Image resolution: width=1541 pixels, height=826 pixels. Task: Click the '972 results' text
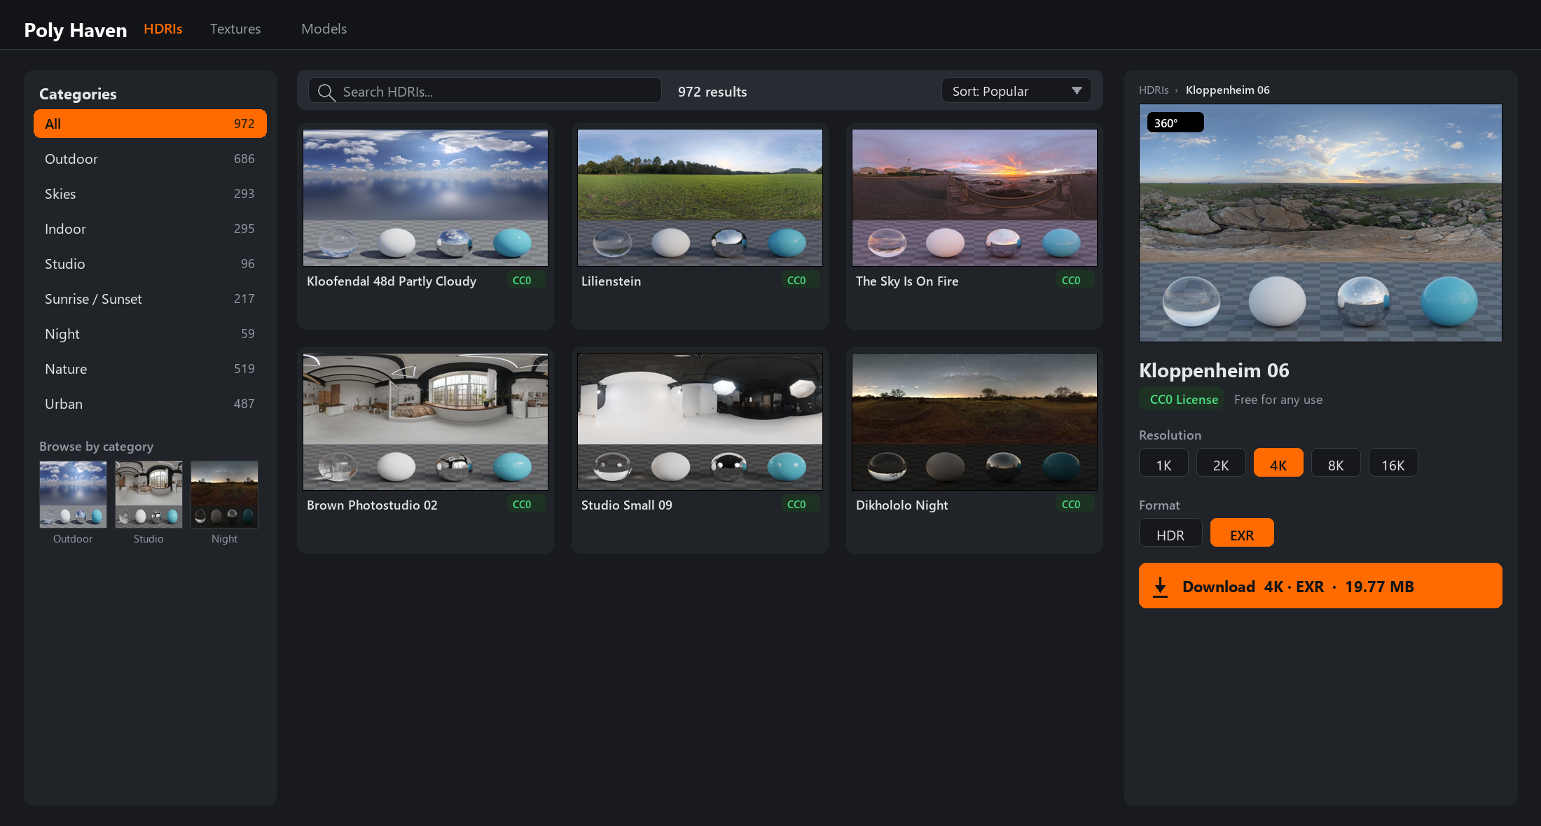point(712,92)
